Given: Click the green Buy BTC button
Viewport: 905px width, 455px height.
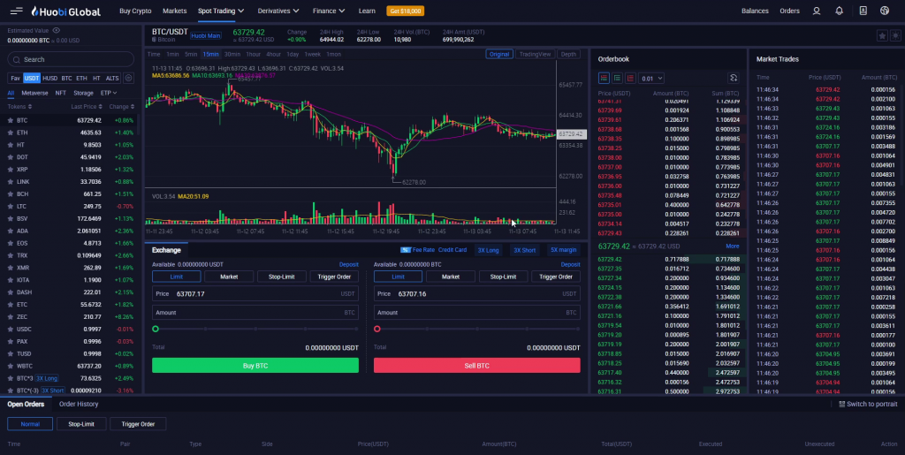Looking at the screenshot, I should 255,366.
